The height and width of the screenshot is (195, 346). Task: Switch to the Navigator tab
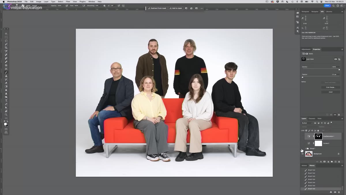(315, 12)
